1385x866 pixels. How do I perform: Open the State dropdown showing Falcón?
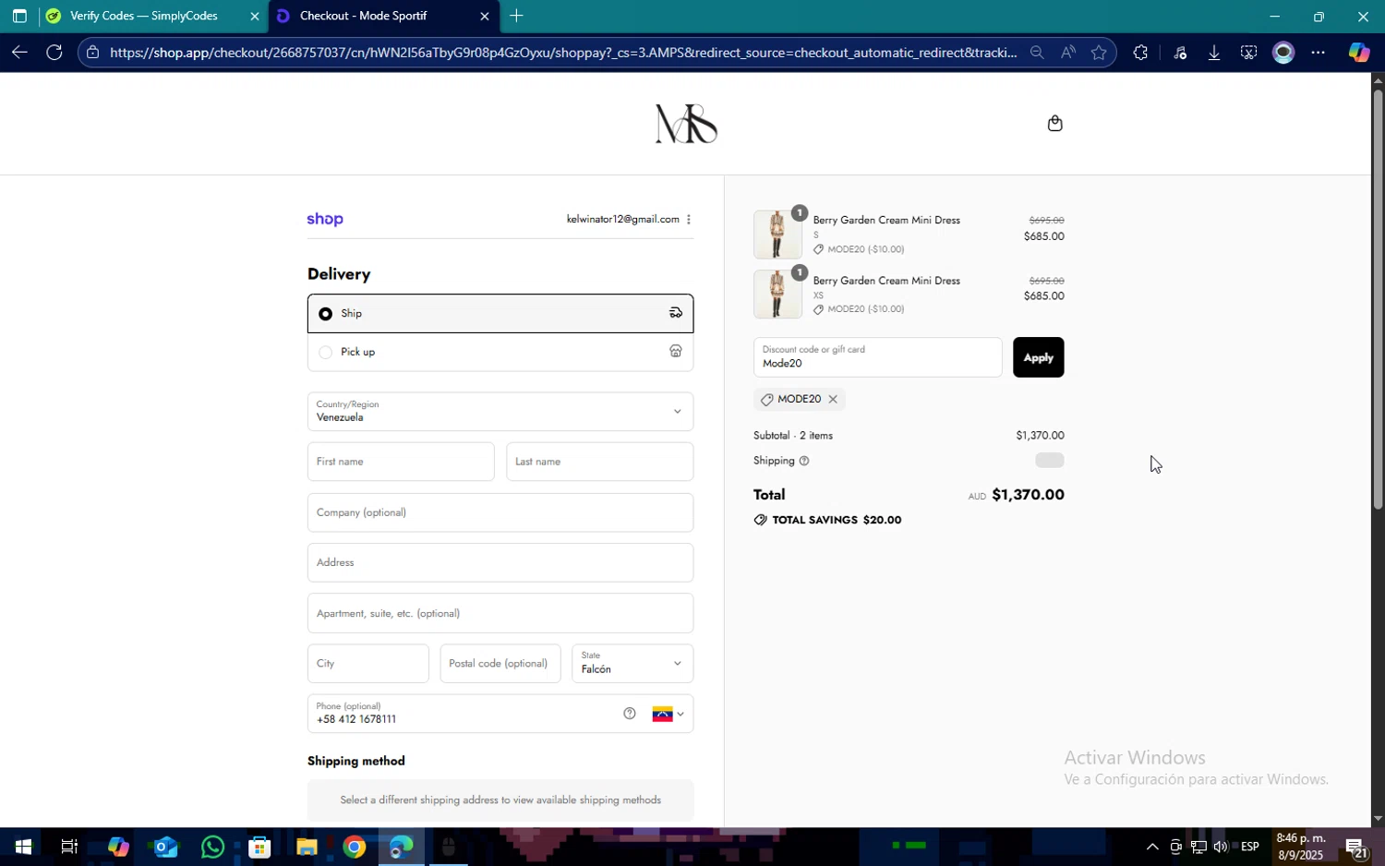(632, 664)
